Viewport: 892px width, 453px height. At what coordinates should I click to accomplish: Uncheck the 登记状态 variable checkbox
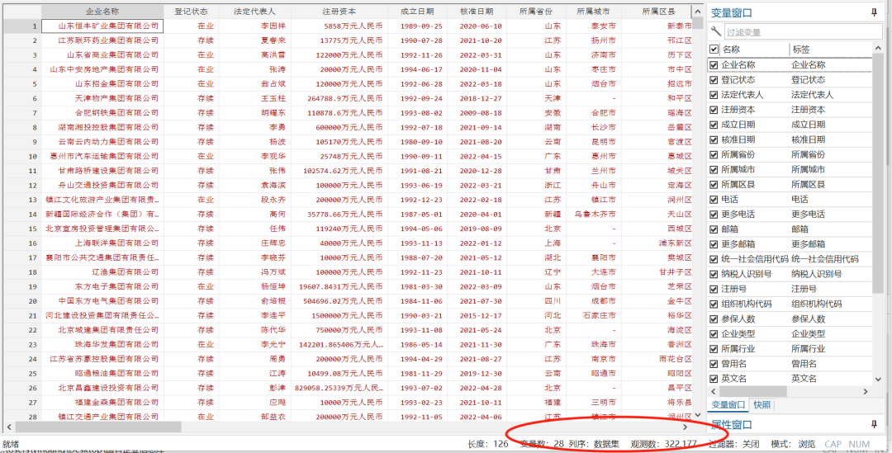714,80
